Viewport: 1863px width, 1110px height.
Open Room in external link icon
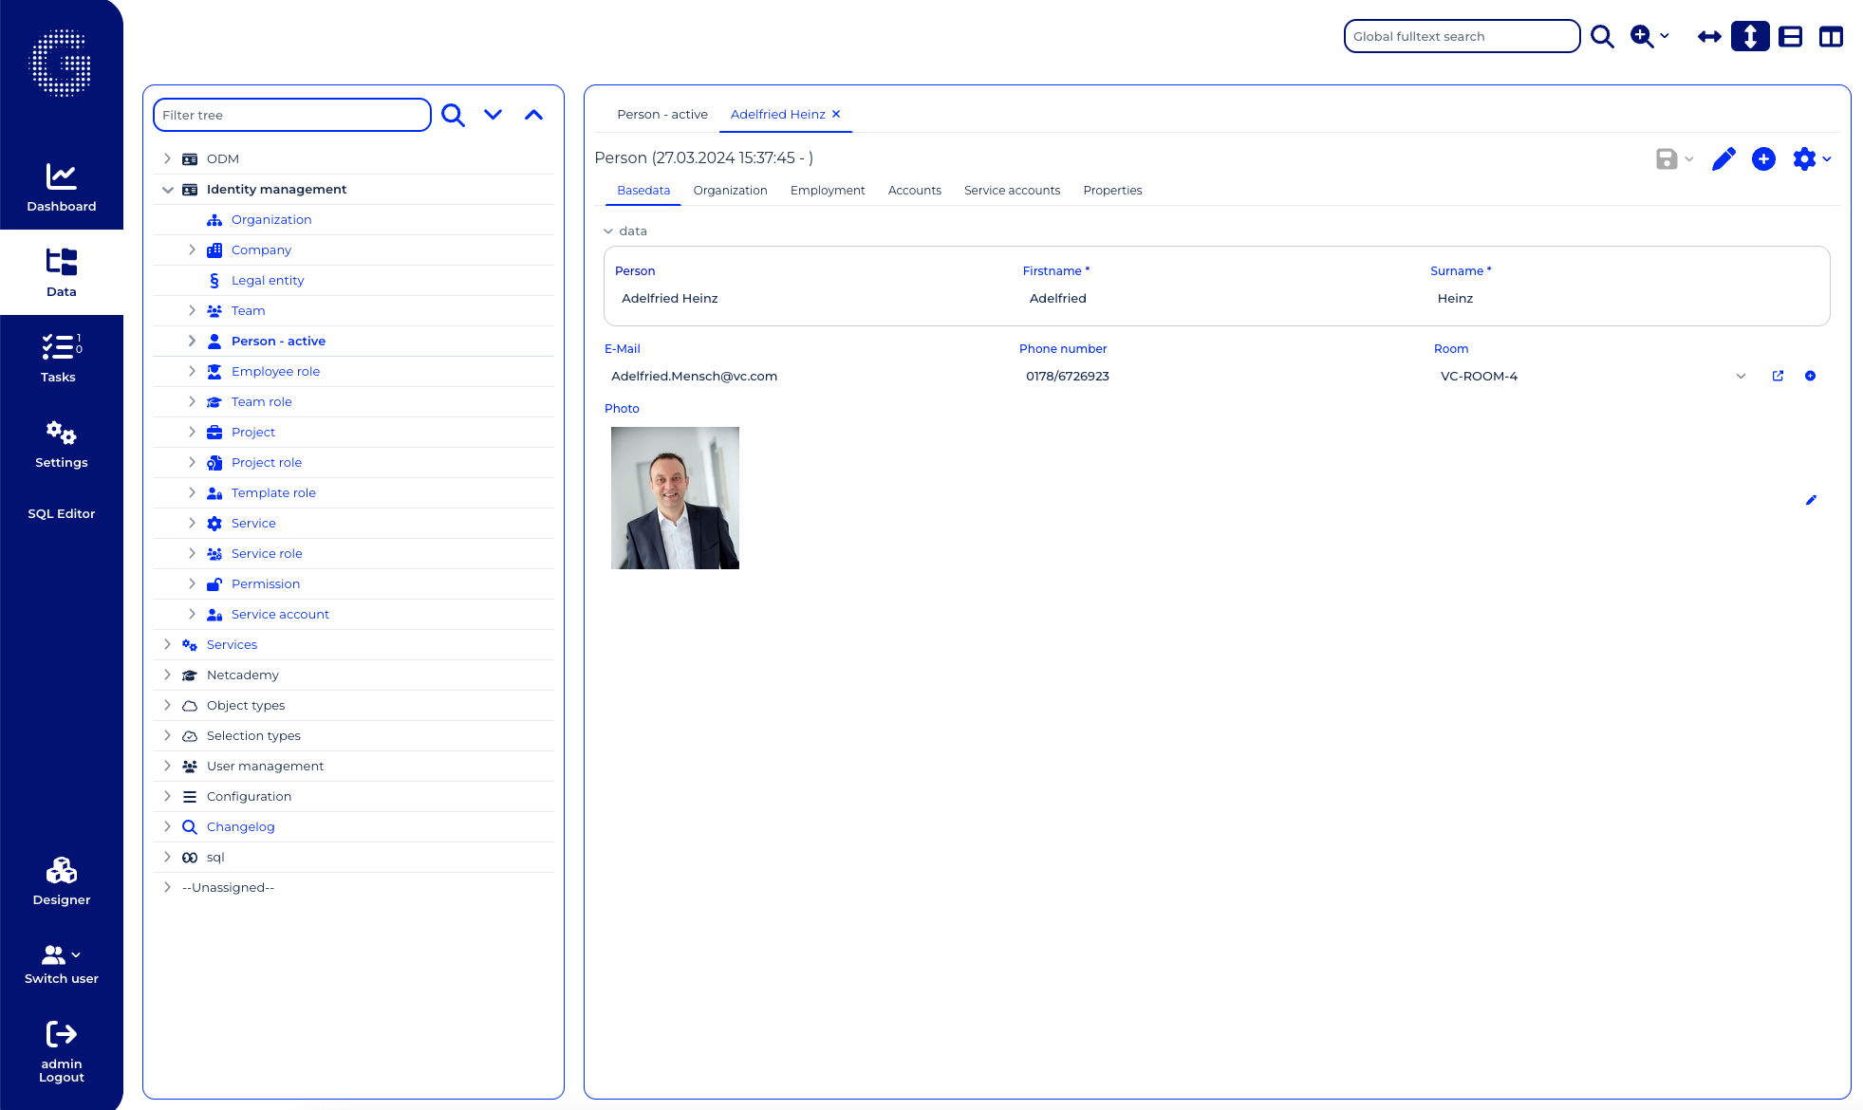[x=1778, y=376]
